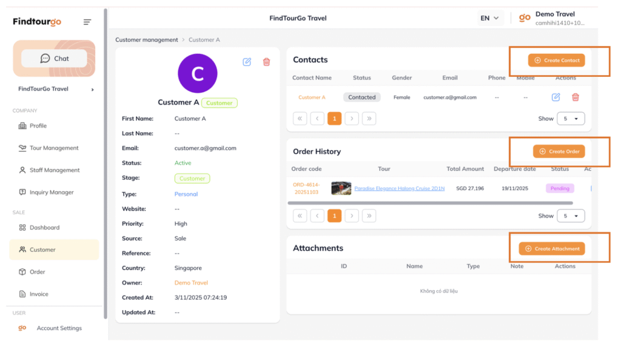Select Invoice in the sidebar menu
Viewport: 621px width, 344px height.
(x=39, y=294)
